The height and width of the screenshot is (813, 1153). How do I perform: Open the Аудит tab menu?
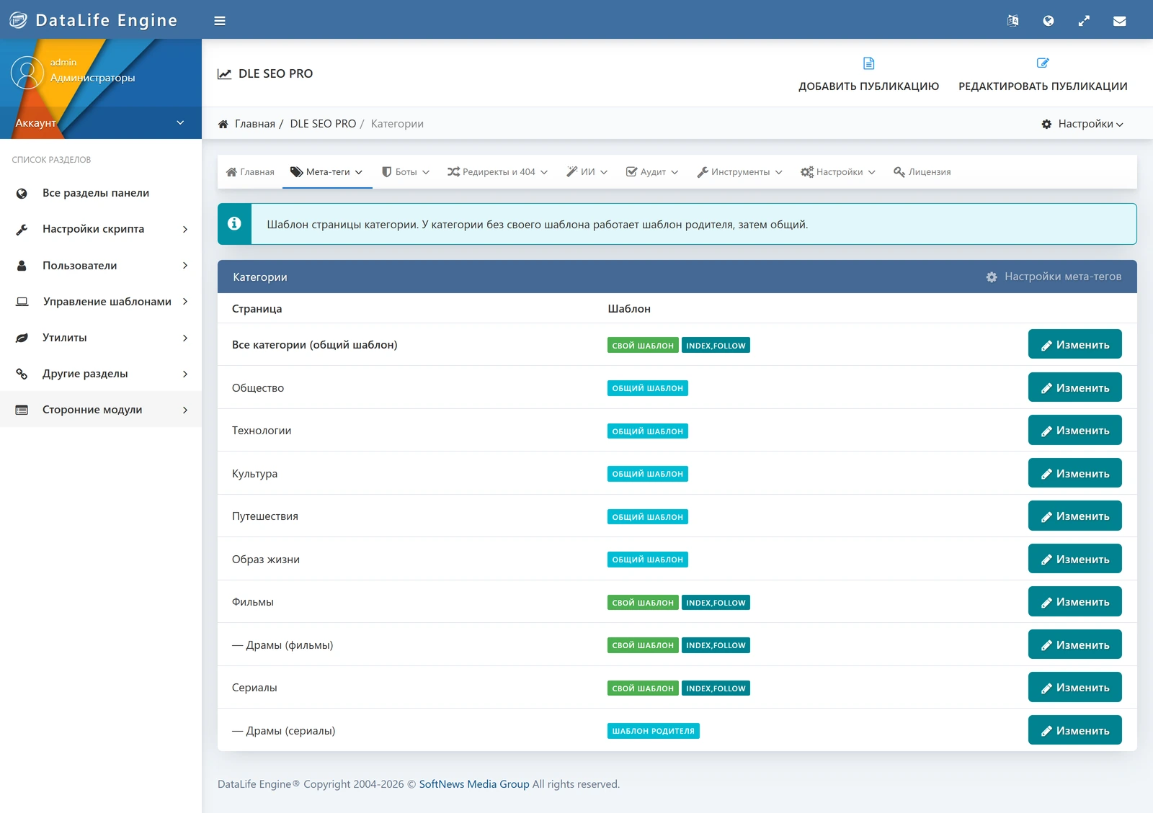[652, 172]
